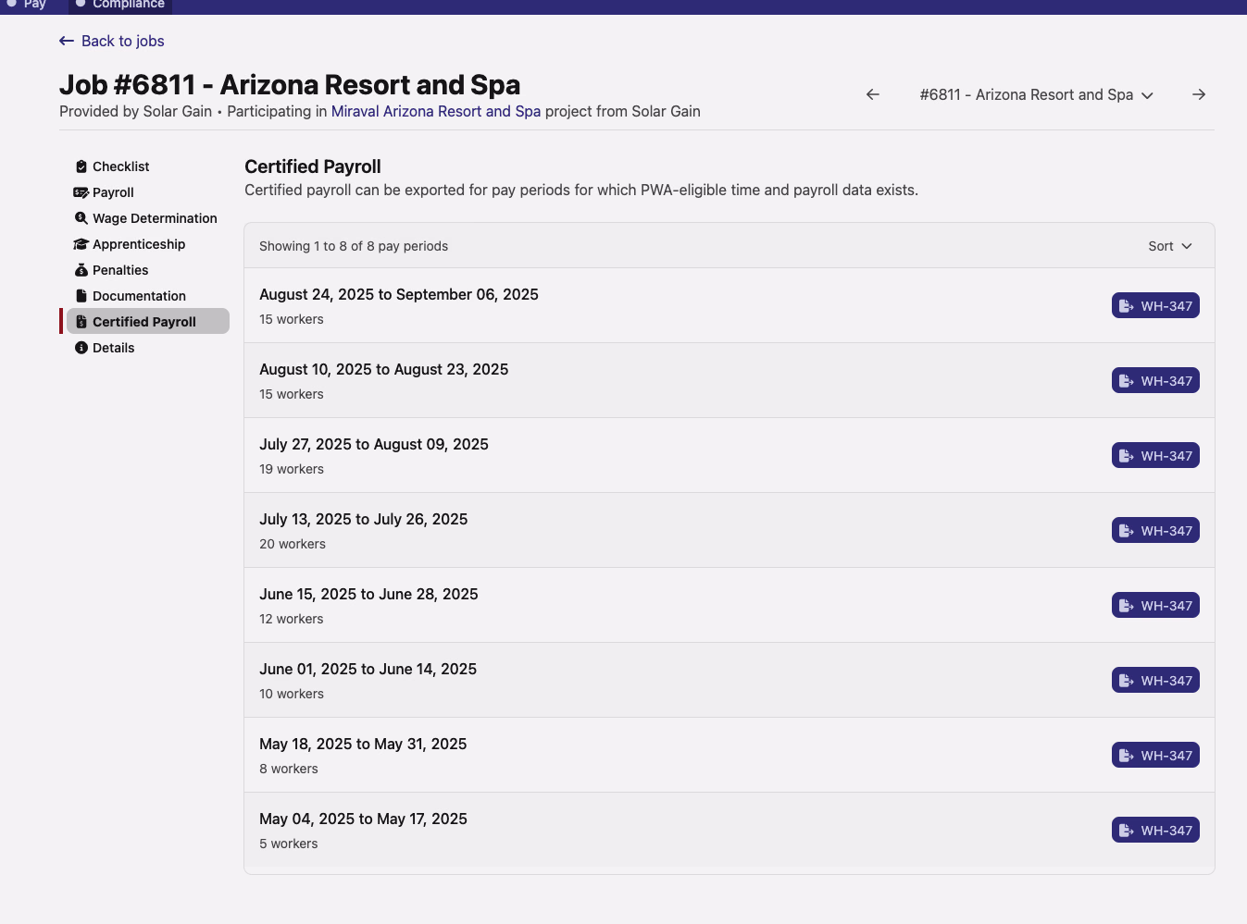
Task: Export WH-347 for August 10 to August 23
Action: (1155, 381)
